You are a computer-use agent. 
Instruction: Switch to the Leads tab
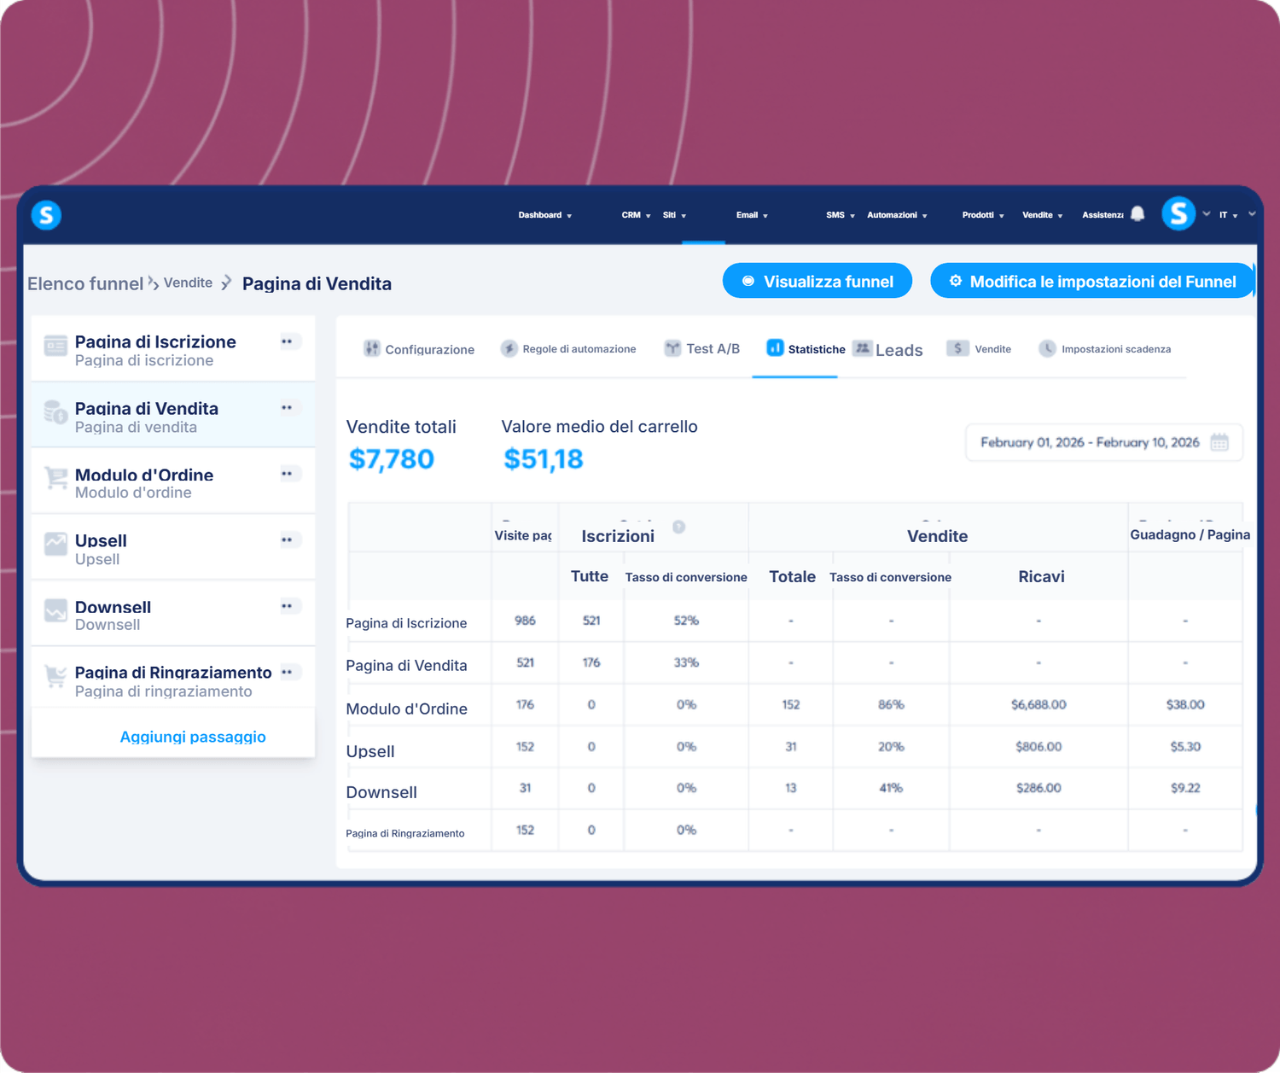point(887,349)
